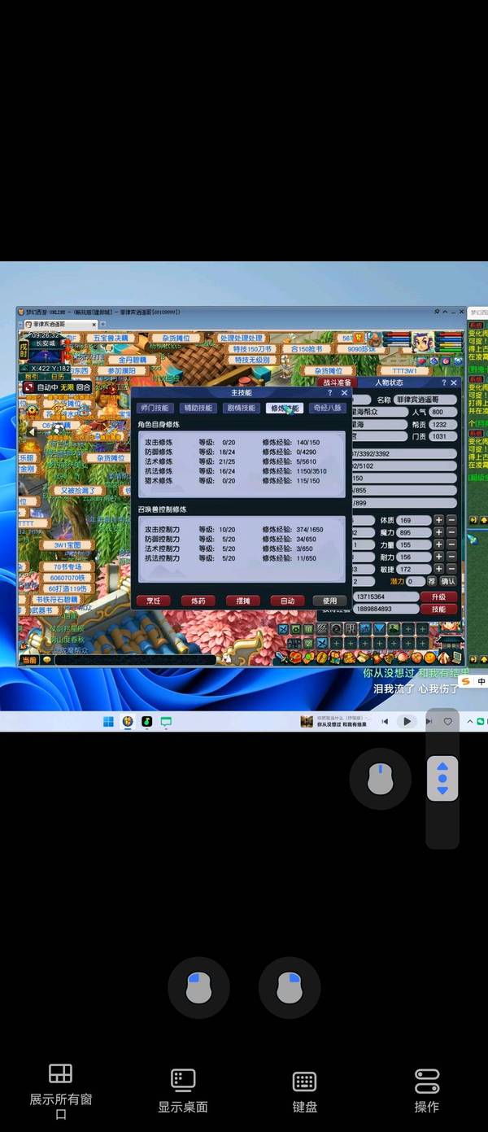Click the 9090珍珠 stall sign
The width and height of the screenshot is (488, 1132).
pos(362,349)
